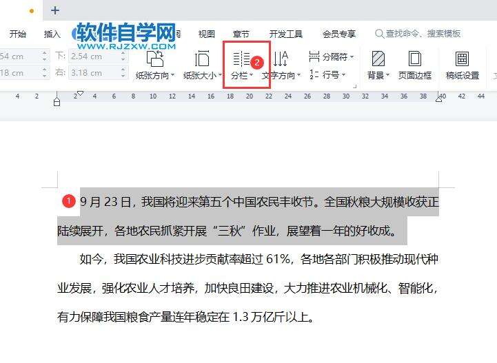
Task: Click the 查找命令 search field
Action: click(x=418, y=34)
